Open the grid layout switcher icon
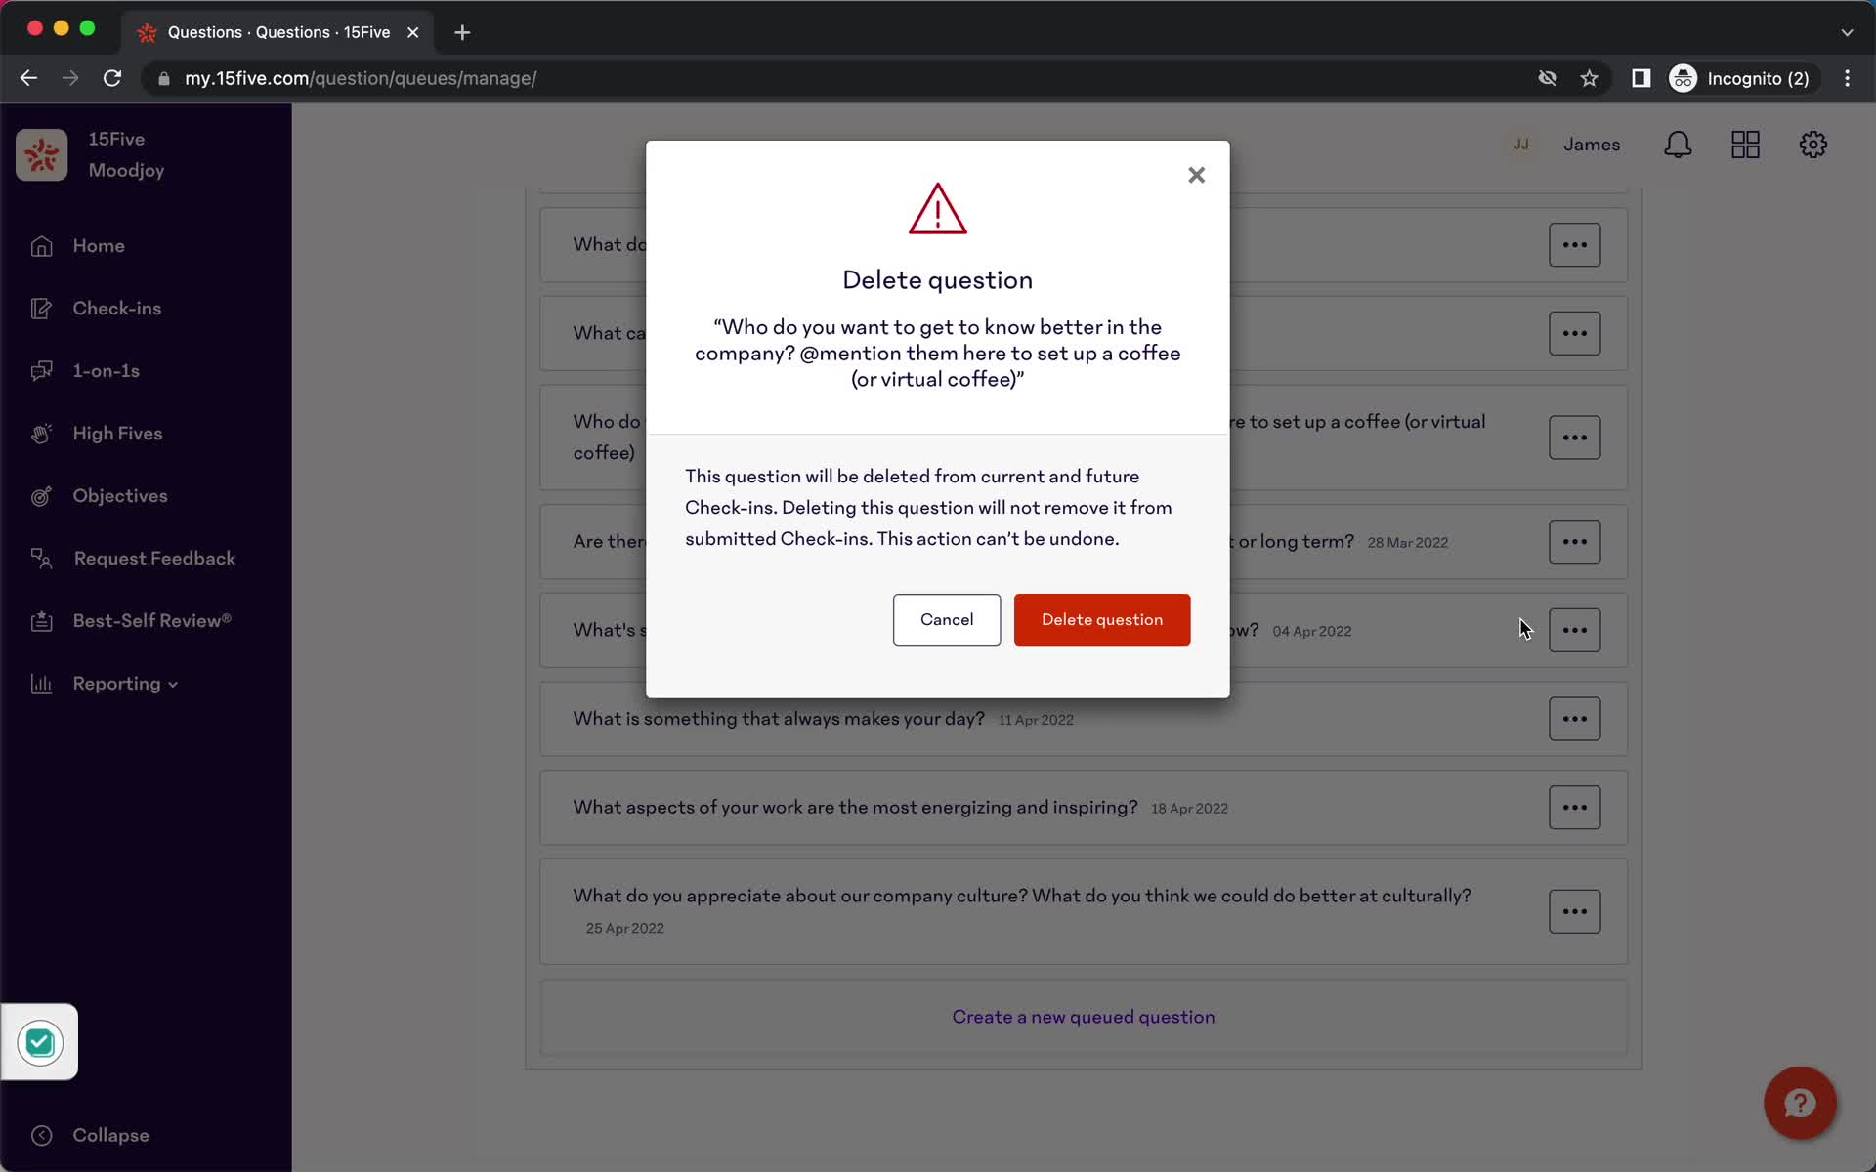This screenshot has width=1876, height=1172. click(1746, 145)
